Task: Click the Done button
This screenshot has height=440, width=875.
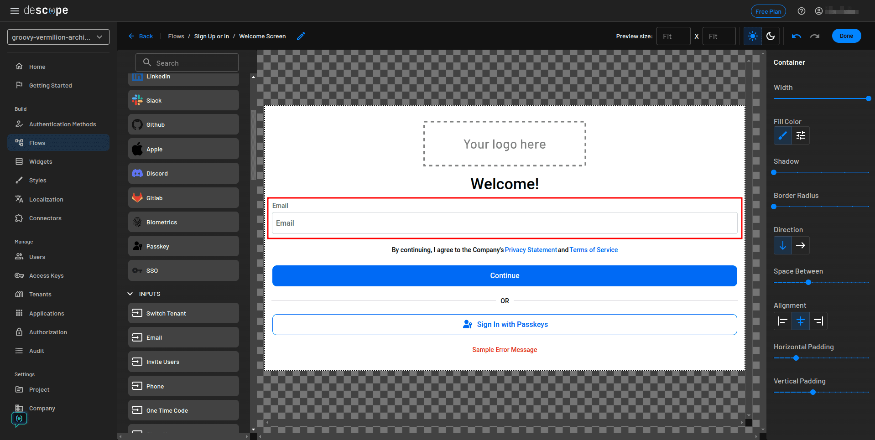Action: click(846, 36)
